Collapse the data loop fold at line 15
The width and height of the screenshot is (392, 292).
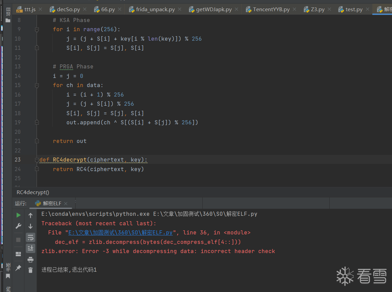[37, 85]
